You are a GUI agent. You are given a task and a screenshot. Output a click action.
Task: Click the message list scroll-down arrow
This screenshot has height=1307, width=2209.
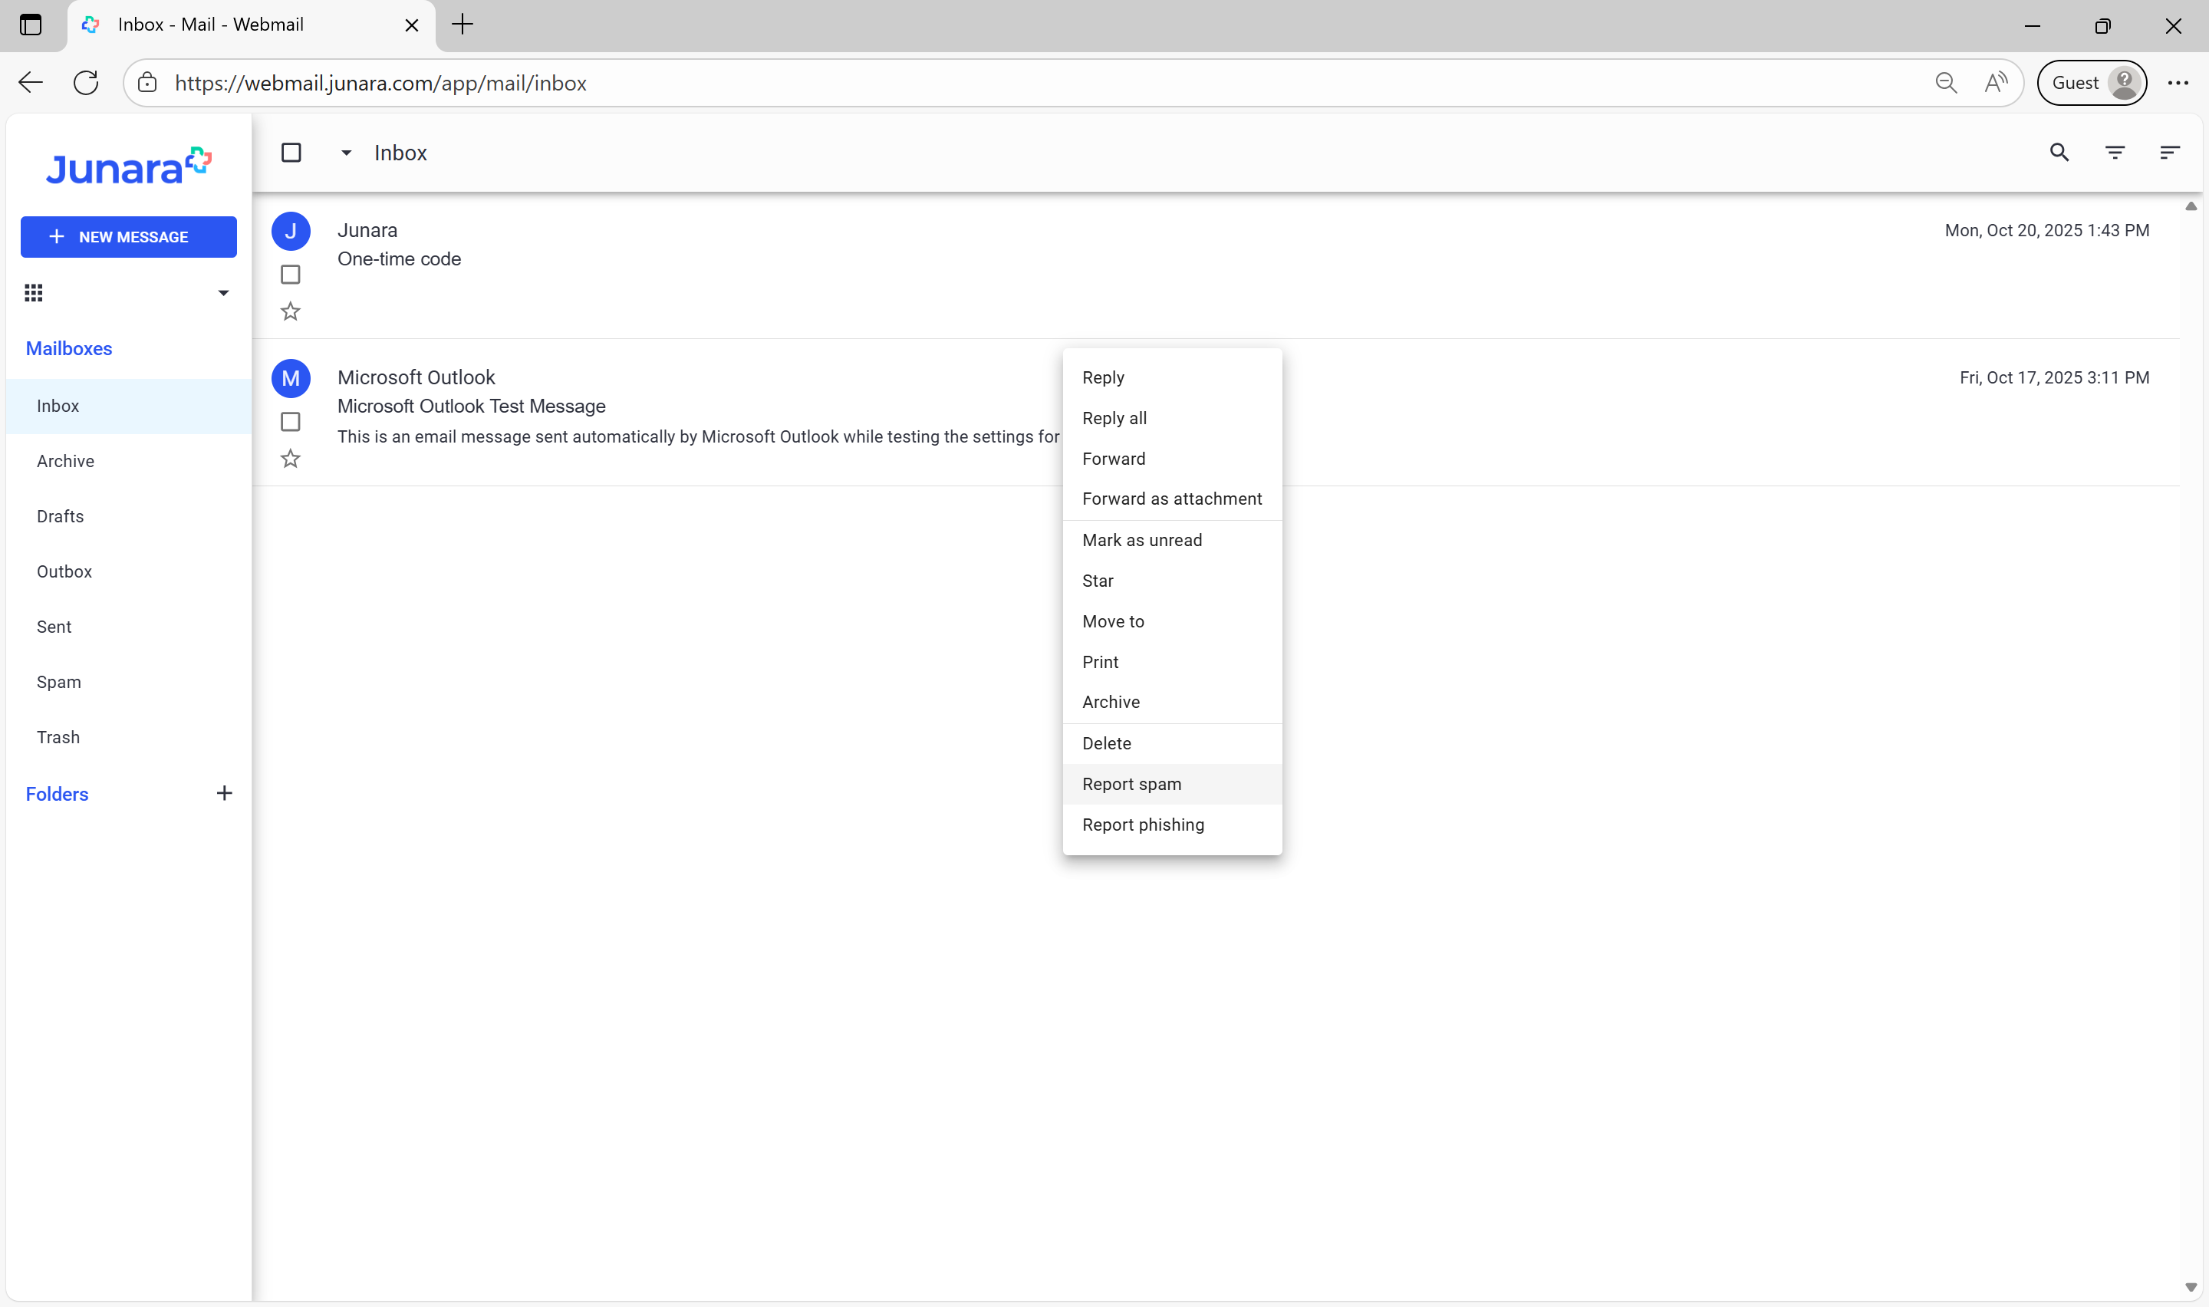point(2191,1287)
